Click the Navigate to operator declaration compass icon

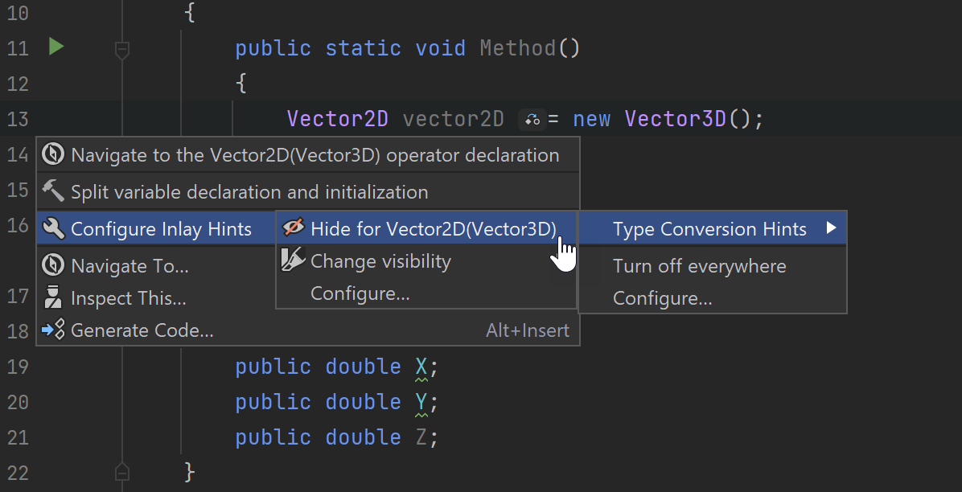[x=53, y=155]
